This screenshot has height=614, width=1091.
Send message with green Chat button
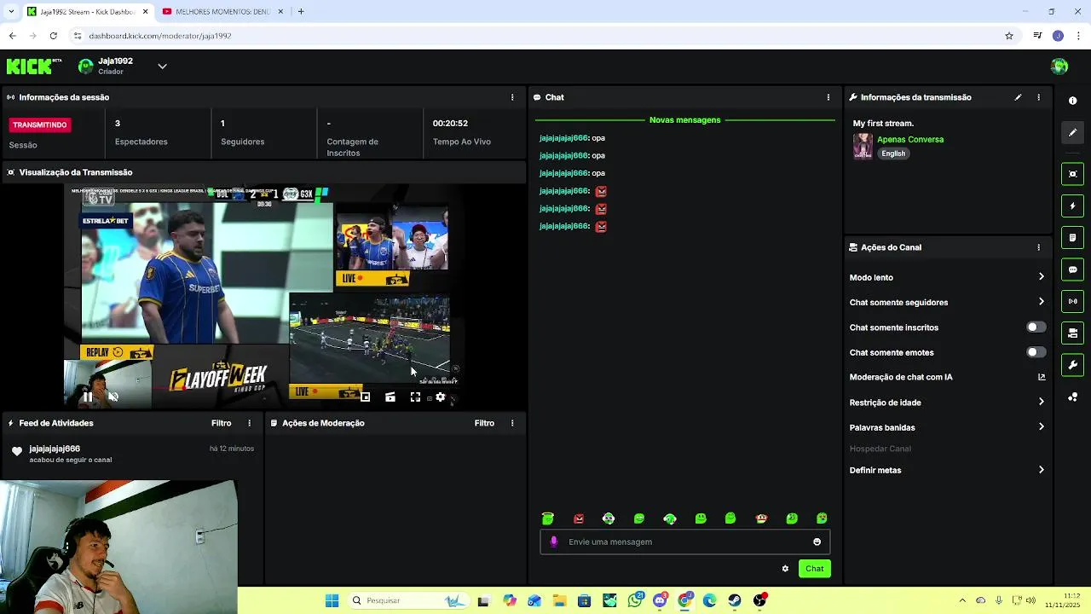point(814,569)
